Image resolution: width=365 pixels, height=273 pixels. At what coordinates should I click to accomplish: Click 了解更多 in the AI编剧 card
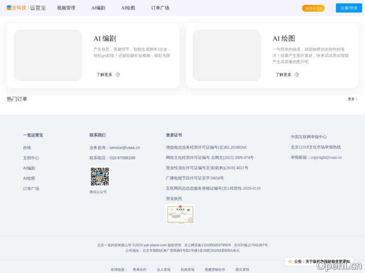pyautogui.click(x=104, y=75)
